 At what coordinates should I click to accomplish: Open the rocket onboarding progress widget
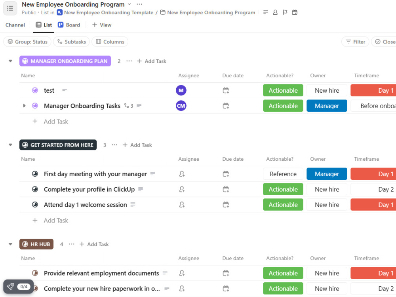click(19, 287)
